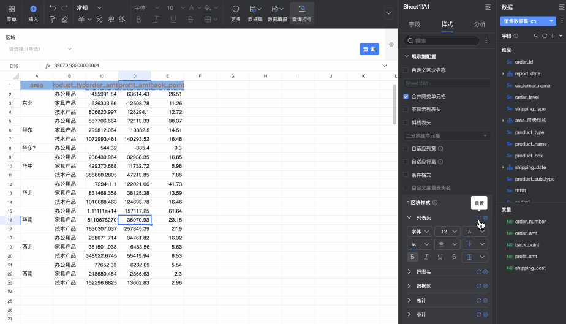The height and width of the screenshot is (324, 566).
Task: Open the settings gear beside query bar
Action: pos(391,44)
